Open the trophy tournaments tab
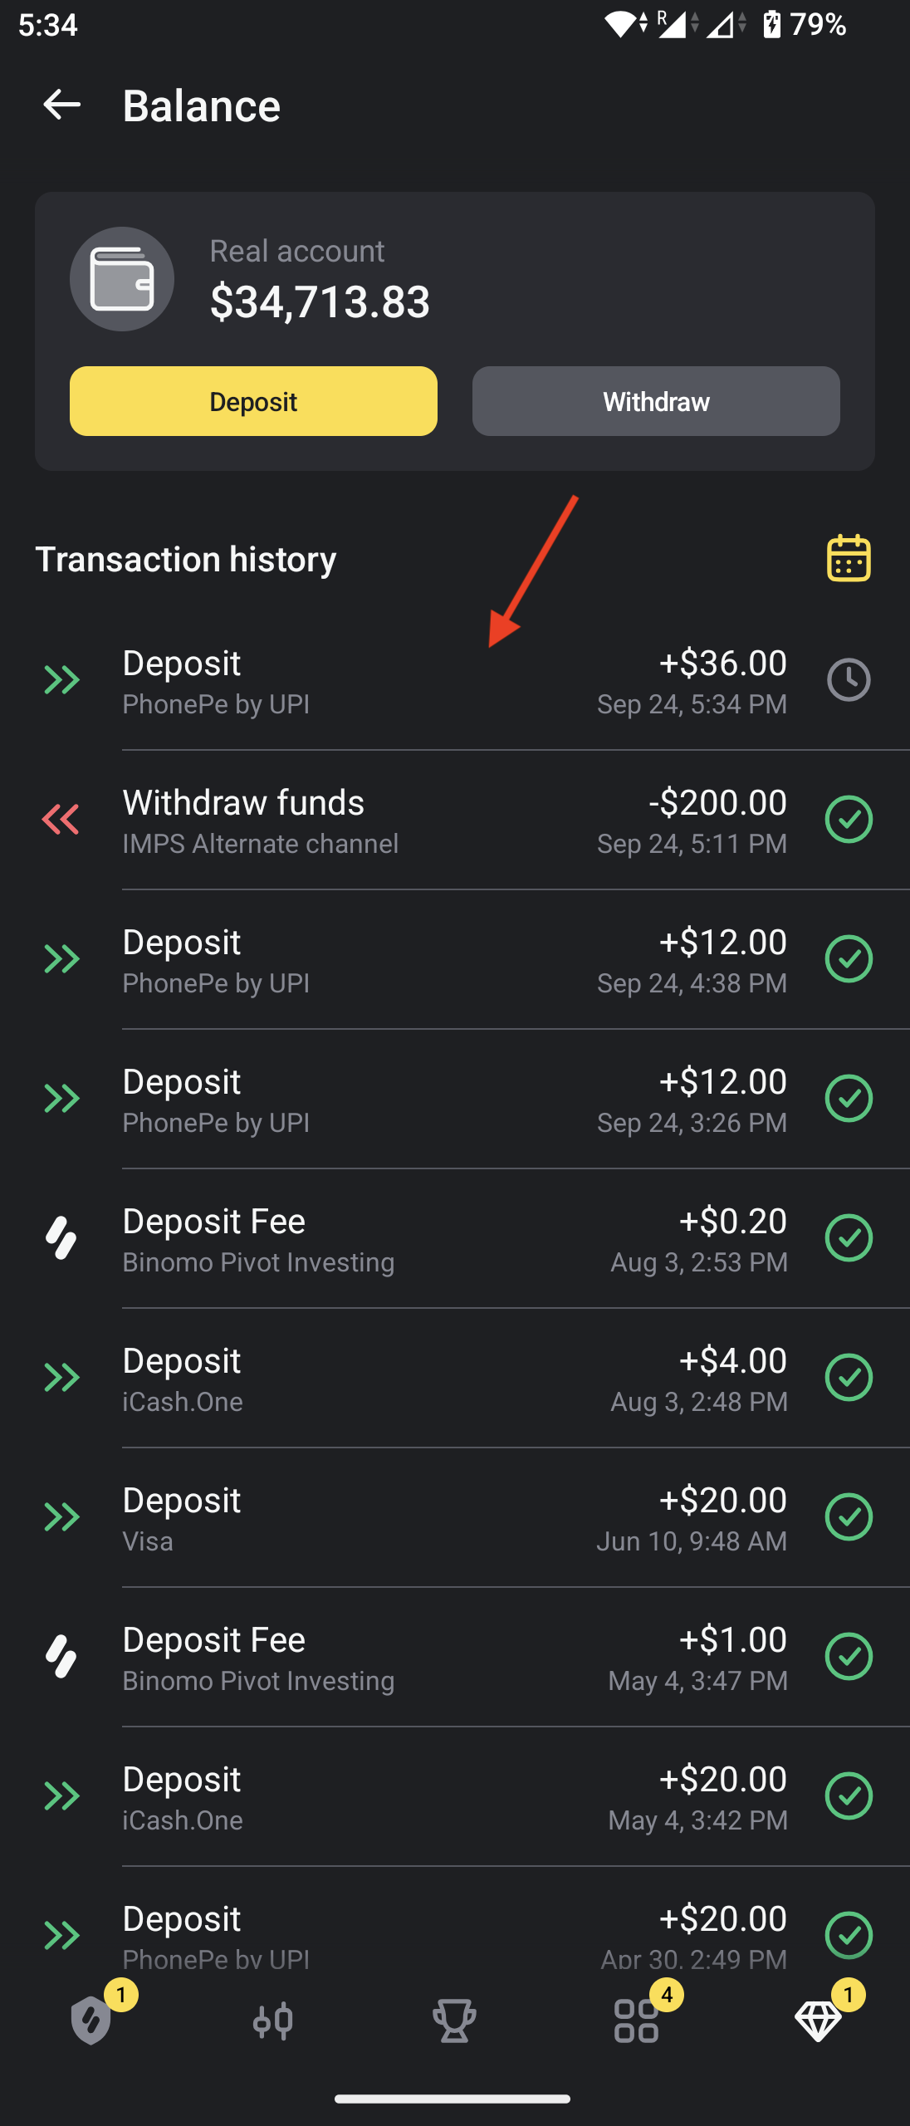The height and width of the screenshot is (2126, 910). pyautogui.click(x=455, y=2020)
